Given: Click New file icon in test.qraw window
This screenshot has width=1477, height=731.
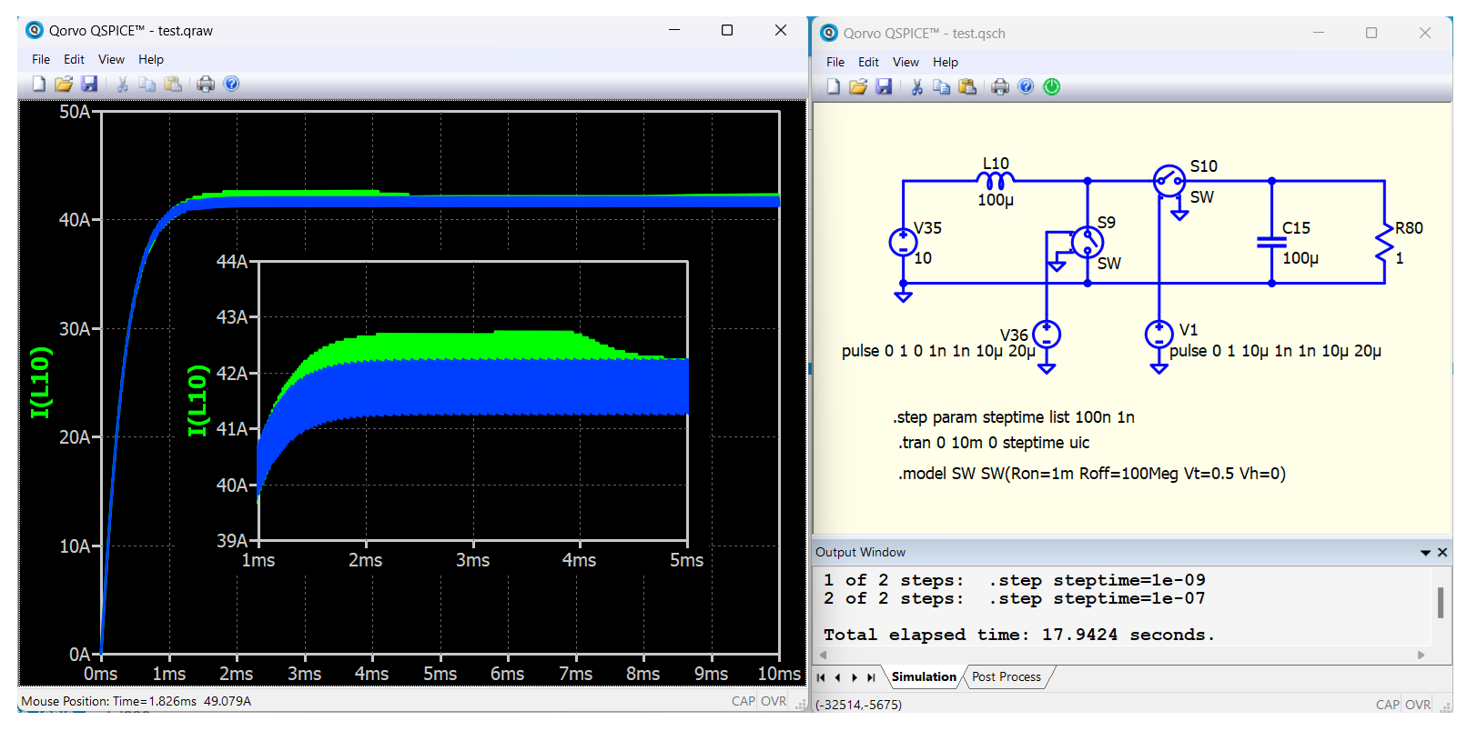Looking at the screenshot, I should pos(38,84).
